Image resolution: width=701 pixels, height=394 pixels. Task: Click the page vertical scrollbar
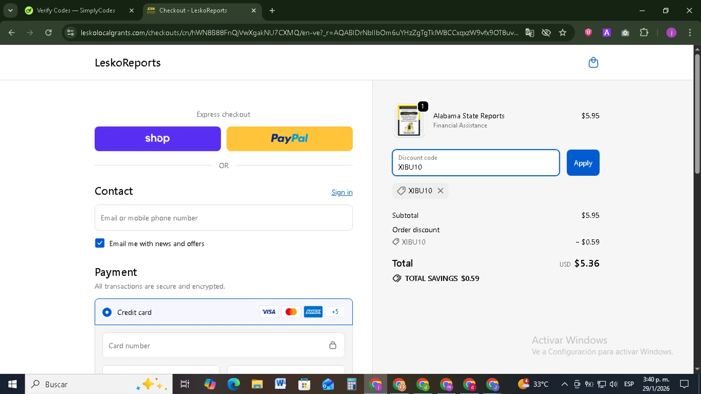(697, 114)
